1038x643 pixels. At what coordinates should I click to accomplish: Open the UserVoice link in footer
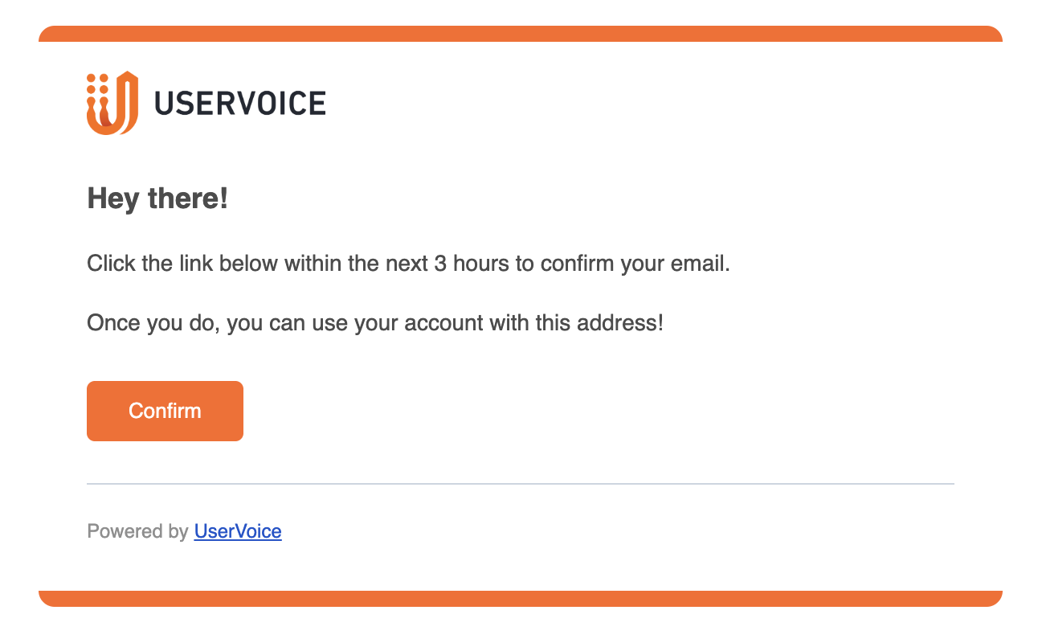click(x=238, y=531)
